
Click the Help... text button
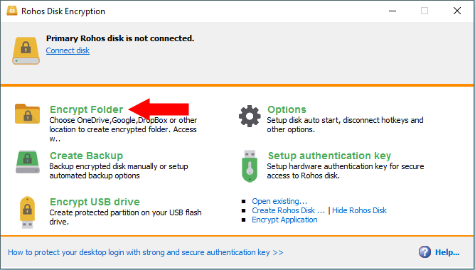point(447,252)
